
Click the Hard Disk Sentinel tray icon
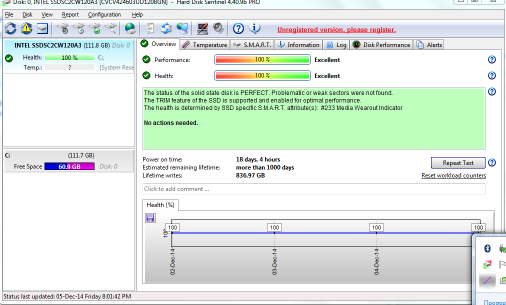[487, 264]
